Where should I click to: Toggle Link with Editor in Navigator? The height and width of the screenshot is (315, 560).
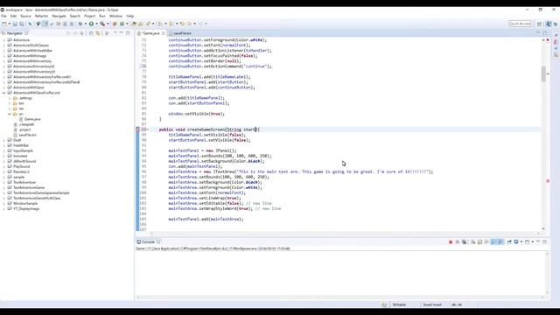(97, 33)
